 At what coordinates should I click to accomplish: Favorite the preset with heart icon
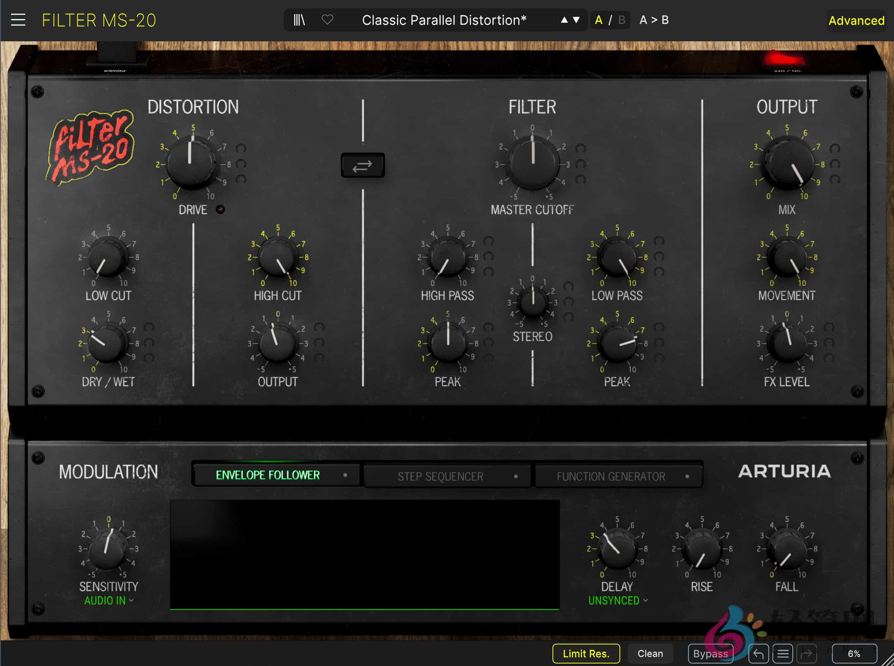[327, 20]
